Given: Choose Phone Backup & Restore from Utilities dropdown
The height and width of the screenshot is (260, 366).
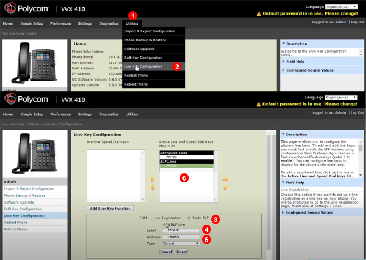Looking at the screenshot, I should click(x=153, y=40).
